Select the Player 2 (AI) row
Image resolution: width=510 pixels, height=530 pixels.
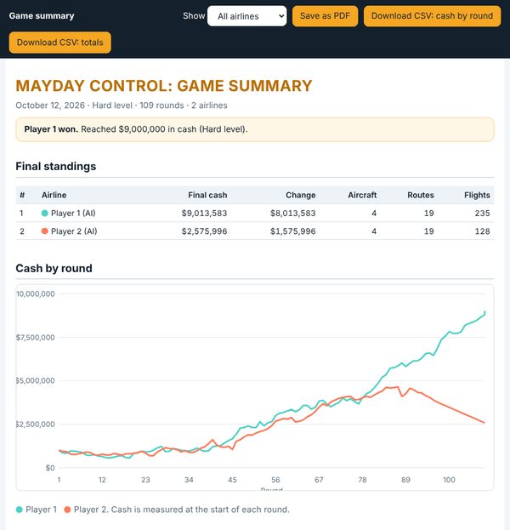click(255, 231)
